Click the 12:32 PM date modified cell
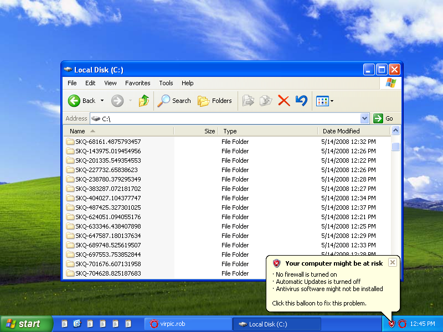The height and width of the screenshot is (332, 443). [348, 142]
